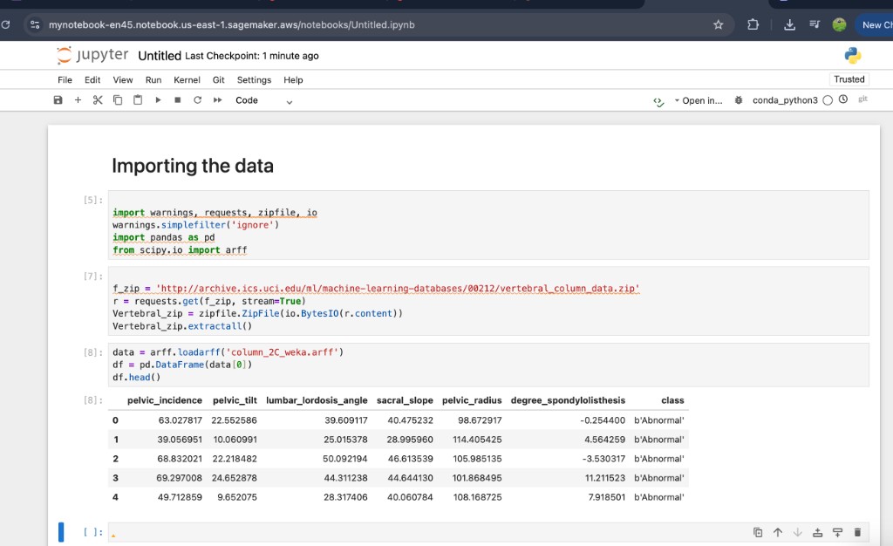Interrupt the kernel with stop icon
This screenshot has width=893, height=546.
178,100
